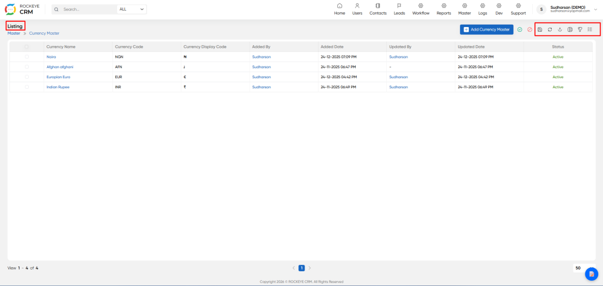Open the Afghan afghani currency link
Image resolution: width=603 pixels, height=286 pixels.
click(x=59, y=67)
